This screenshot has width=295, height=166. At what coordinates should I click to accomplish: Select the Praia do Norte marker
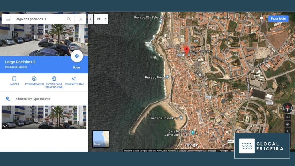click(167, 77)
